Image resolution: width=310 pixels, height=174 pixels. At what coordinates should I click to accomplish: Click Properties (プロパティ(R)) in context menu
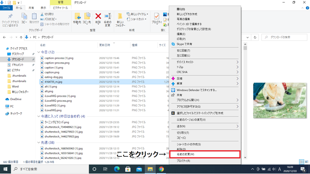205,161
